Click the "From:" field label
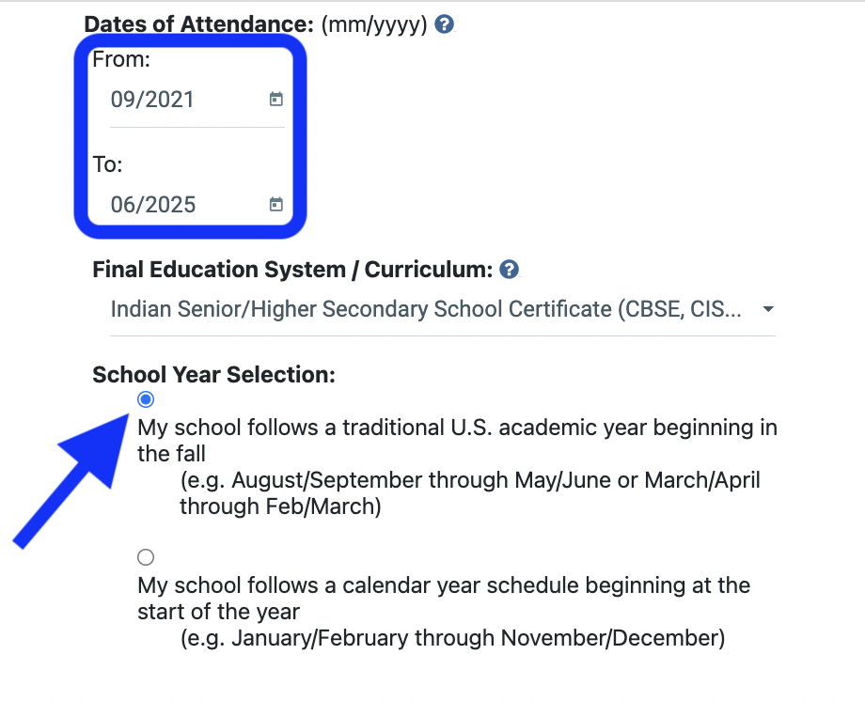865x701 pixels. point(121,60)
